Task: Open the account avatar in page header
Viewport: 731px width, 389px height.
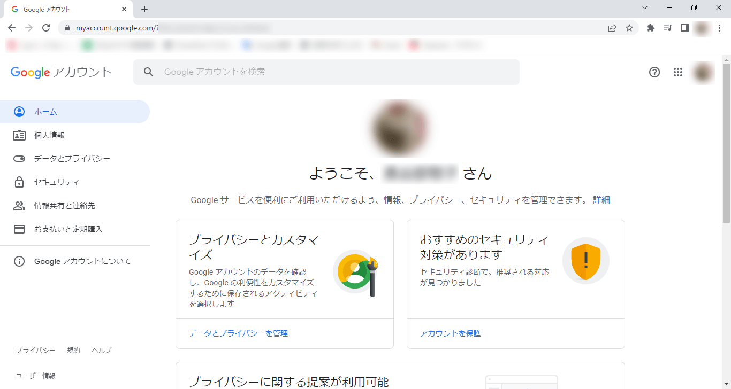Action: point(704,72)
